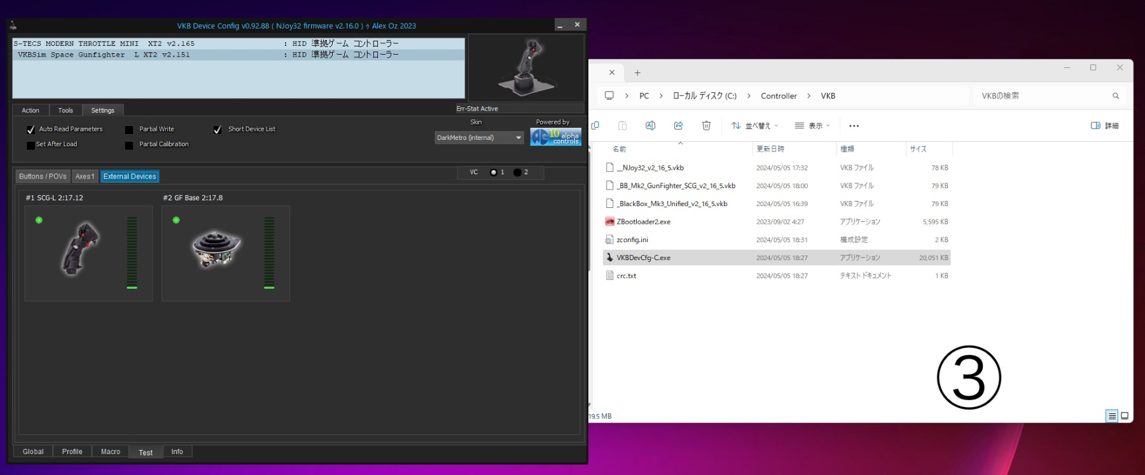The width and height of the screenshot is (1145, 475).
Task: Expand the chevron after PC in breadcrumb
Action: [661, 96]
